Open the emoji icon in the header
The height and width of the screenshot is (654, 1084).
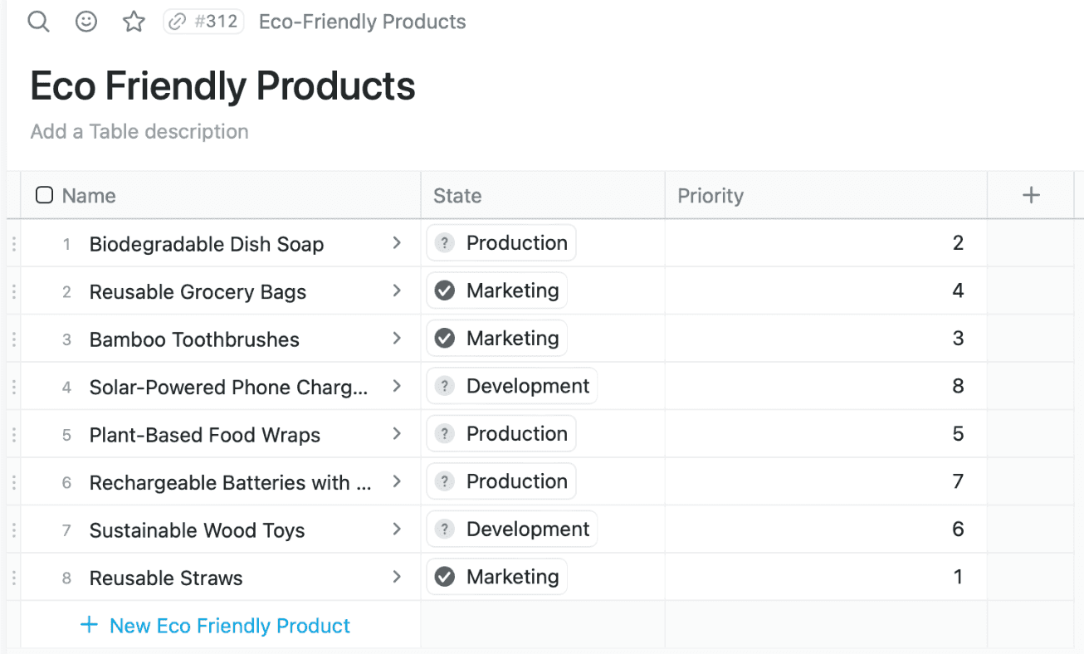coord(85,22)
